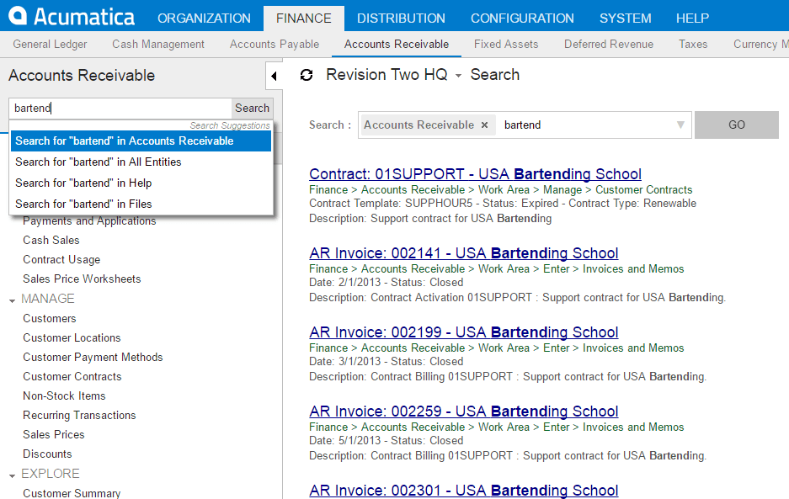This screenshot has height=499, width=789.
Task: Open AR Invoice 002199 result
Action: coord(463,332)
